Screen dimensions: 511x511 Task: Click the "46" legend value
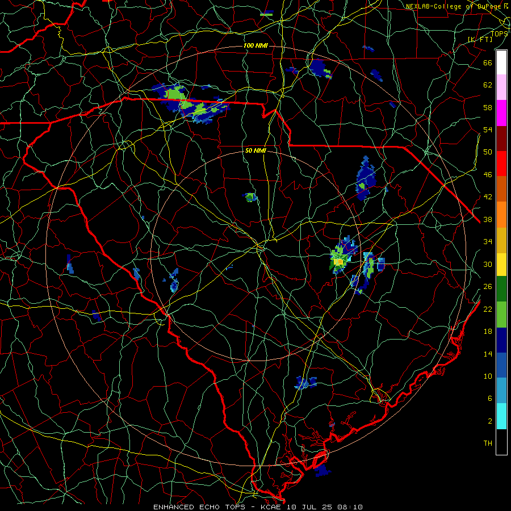point(488,175)
